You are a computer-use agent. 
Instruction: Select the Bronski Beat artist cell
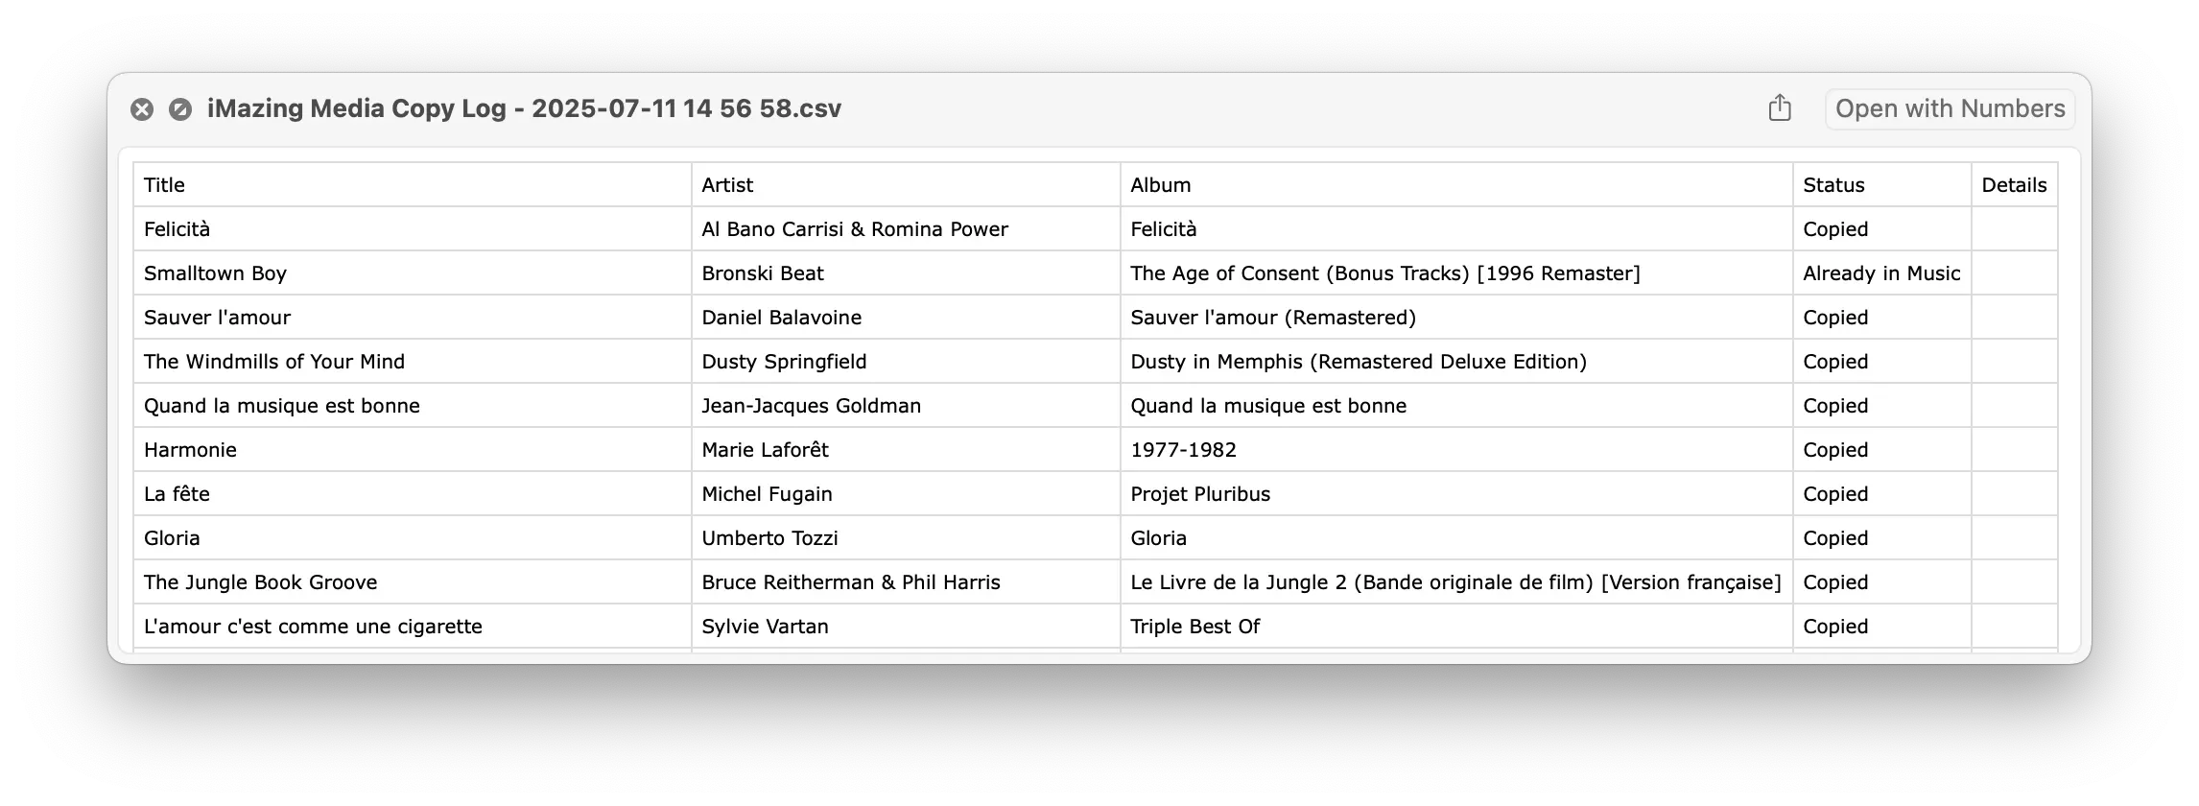point(762,273)
